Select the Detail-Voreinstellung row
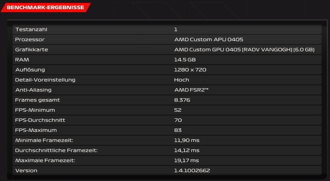This screenshot has width=330, height=181. (x=167, y=80)
